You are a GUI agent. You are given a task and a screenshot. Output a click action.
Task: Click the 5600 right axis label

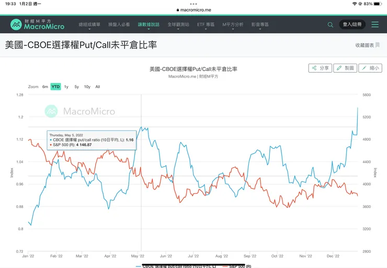[x=367, y=95]
